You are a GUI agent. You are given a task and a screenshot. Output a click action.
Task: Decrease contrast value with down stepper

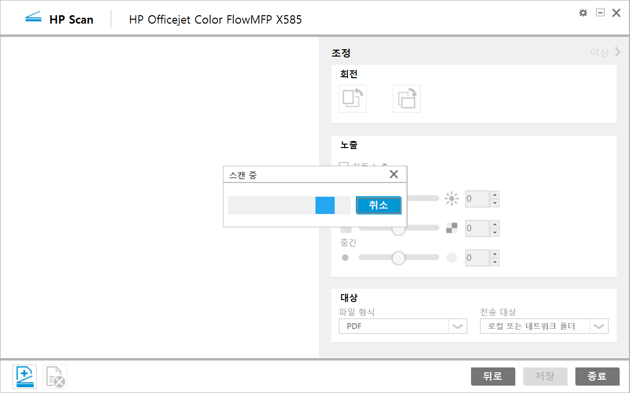point(495,233)
